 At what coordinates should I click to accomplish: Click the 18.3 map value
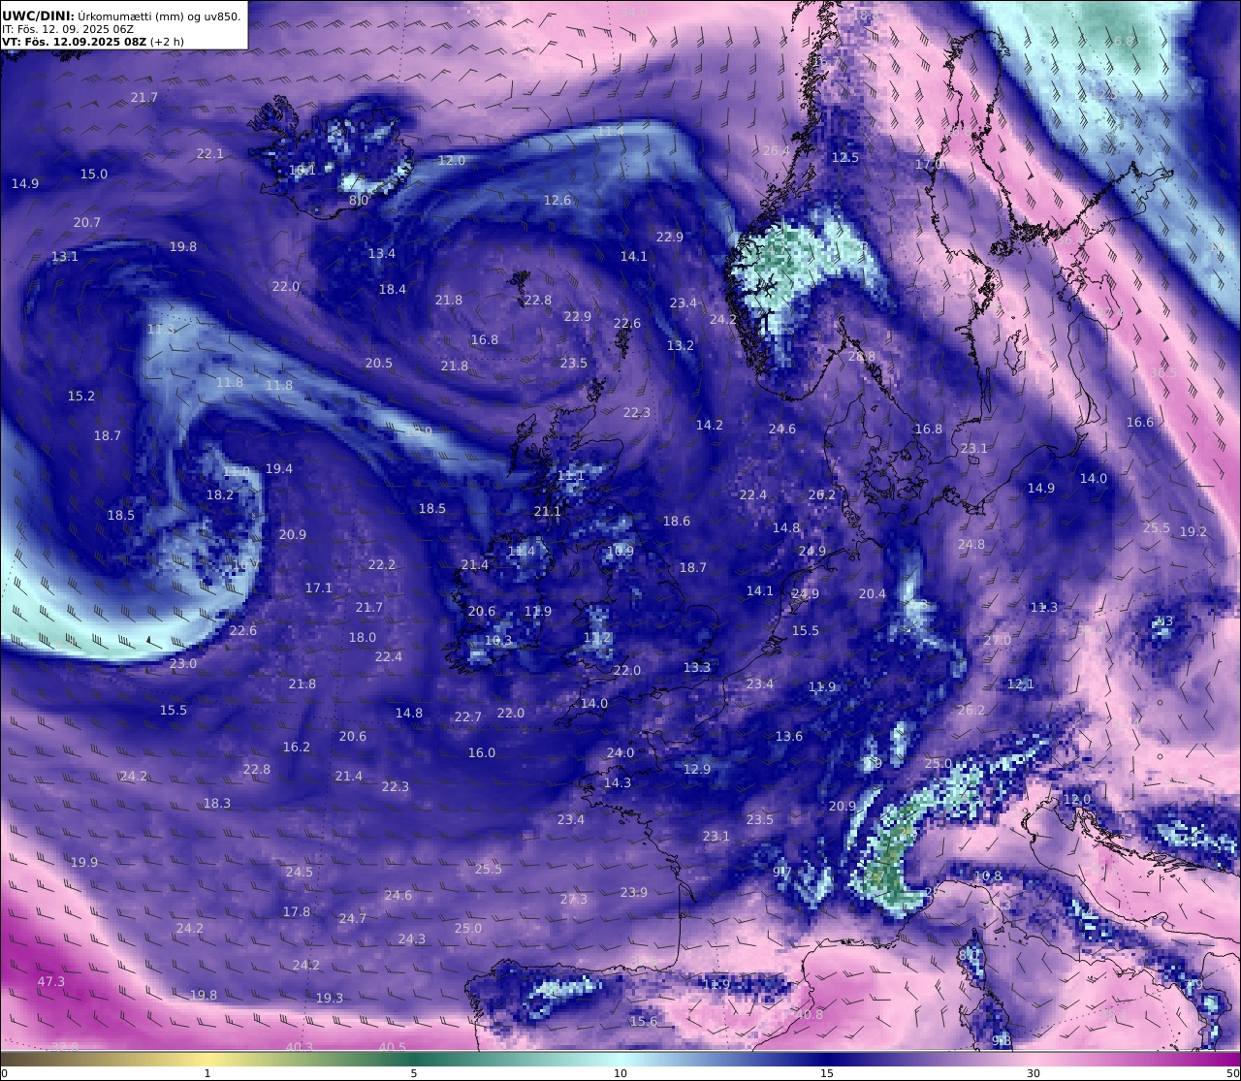217,804
